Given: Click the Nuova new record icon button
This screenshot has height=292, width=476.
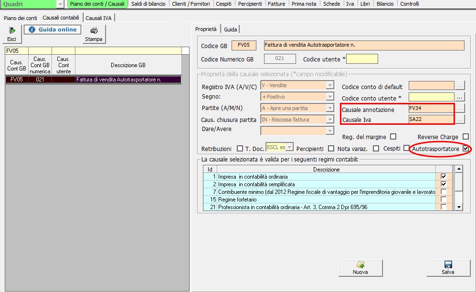Looking at the screenshot, I should tap(360, 268).
